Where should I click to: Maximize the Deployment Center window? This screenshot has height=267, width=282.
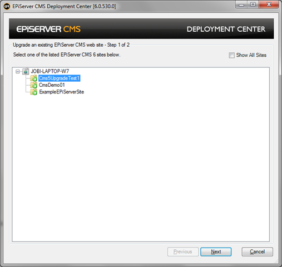click(x=253, y=4)
